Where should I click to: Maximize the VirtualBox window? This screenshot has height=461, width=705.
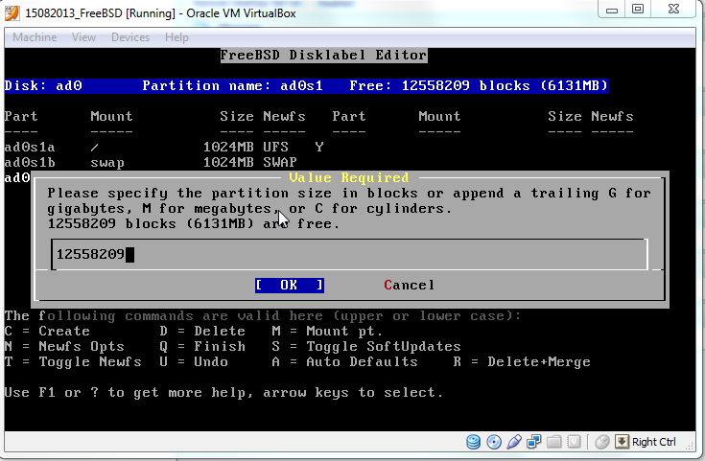coord(637,10)
